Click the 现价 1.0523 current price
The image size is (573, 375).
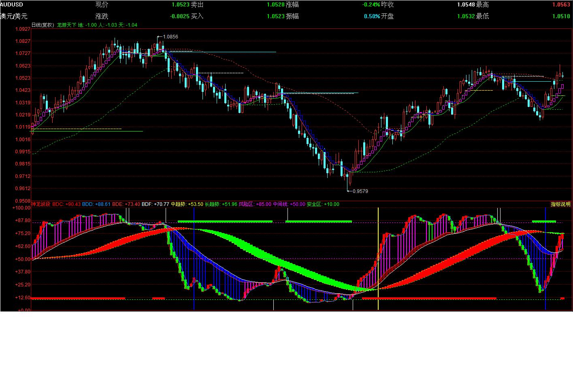point(180,5)
